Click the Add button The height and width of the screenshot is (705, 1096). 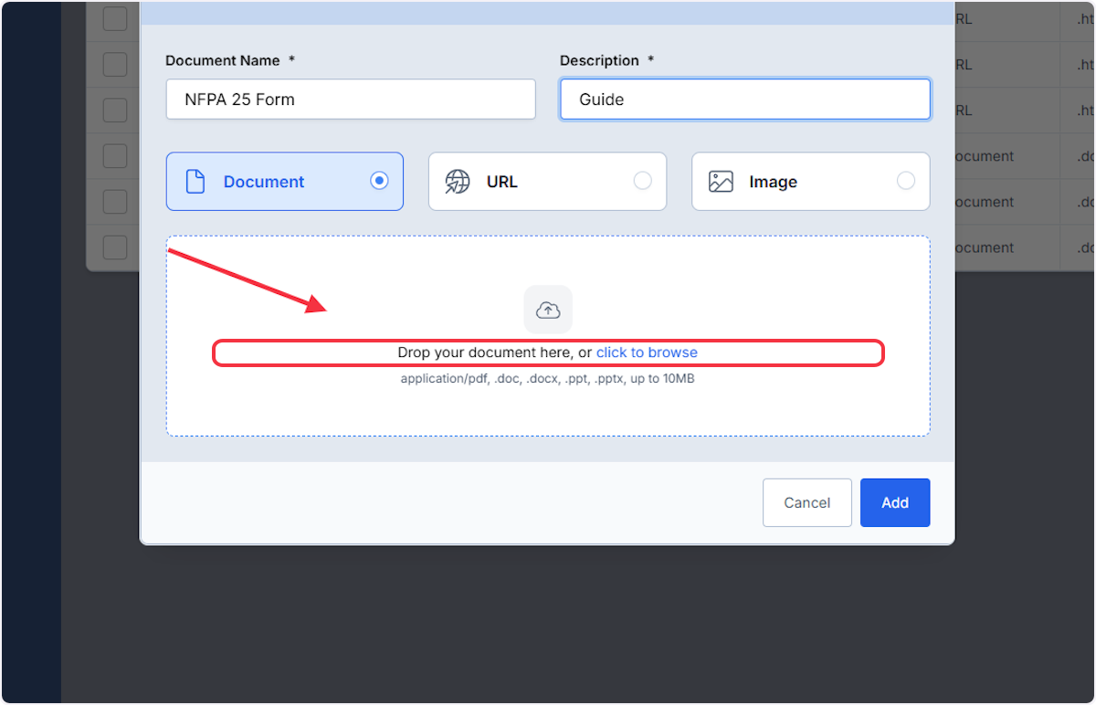pos(895,502)
